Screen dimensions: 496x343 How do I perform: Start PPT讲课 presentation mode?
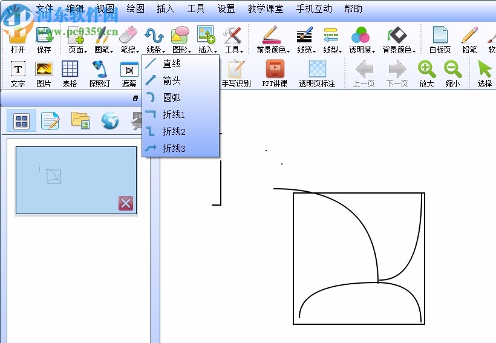pos(275,74)
